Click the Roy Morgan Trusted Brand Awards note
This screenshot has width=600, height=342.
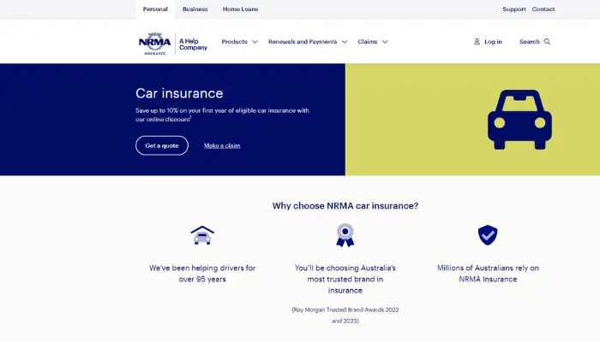tap(345, 315)
